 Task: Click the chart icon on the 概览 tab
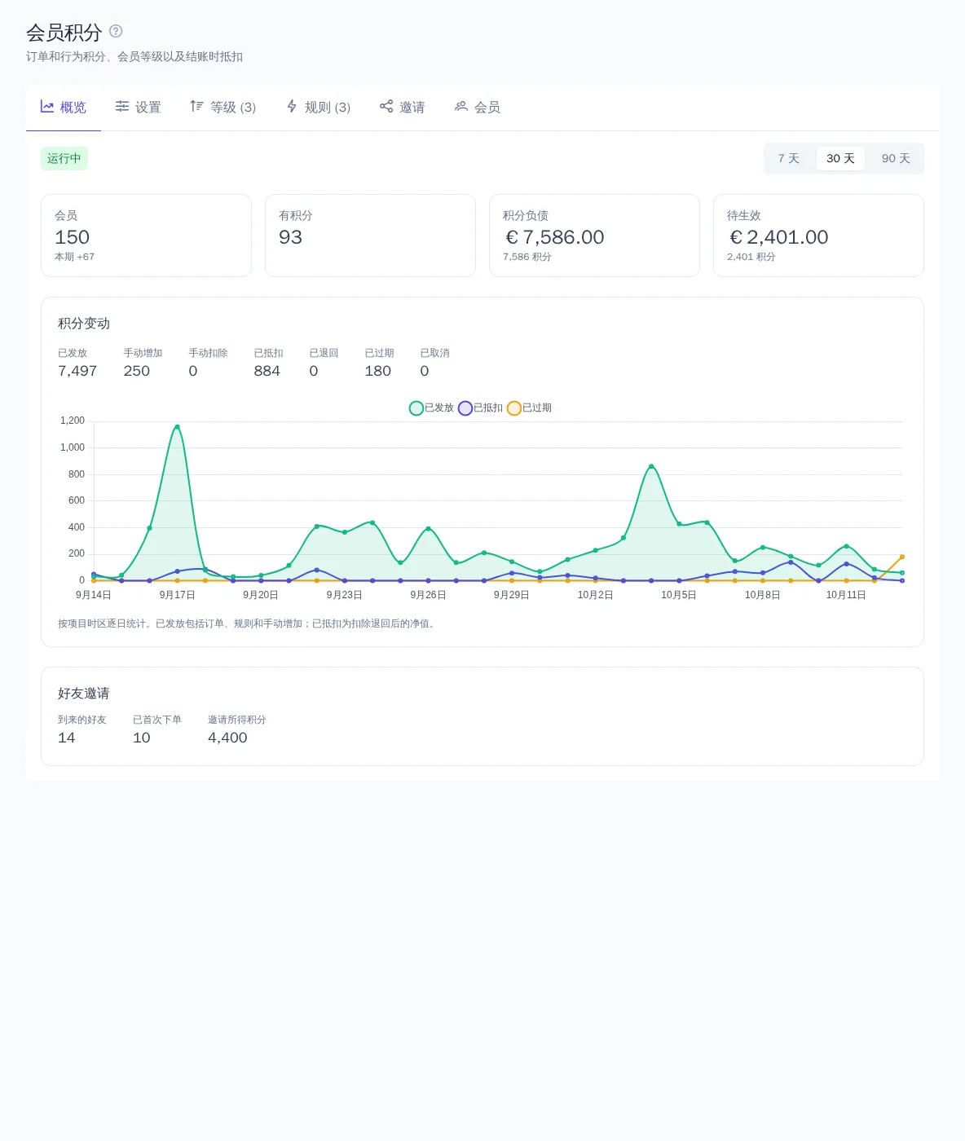click(47, 107)
